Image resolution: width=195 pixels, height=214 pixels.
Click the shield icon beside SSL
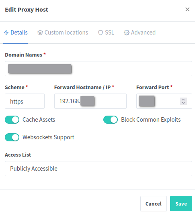pyautogui.click(x=101, y=33)
